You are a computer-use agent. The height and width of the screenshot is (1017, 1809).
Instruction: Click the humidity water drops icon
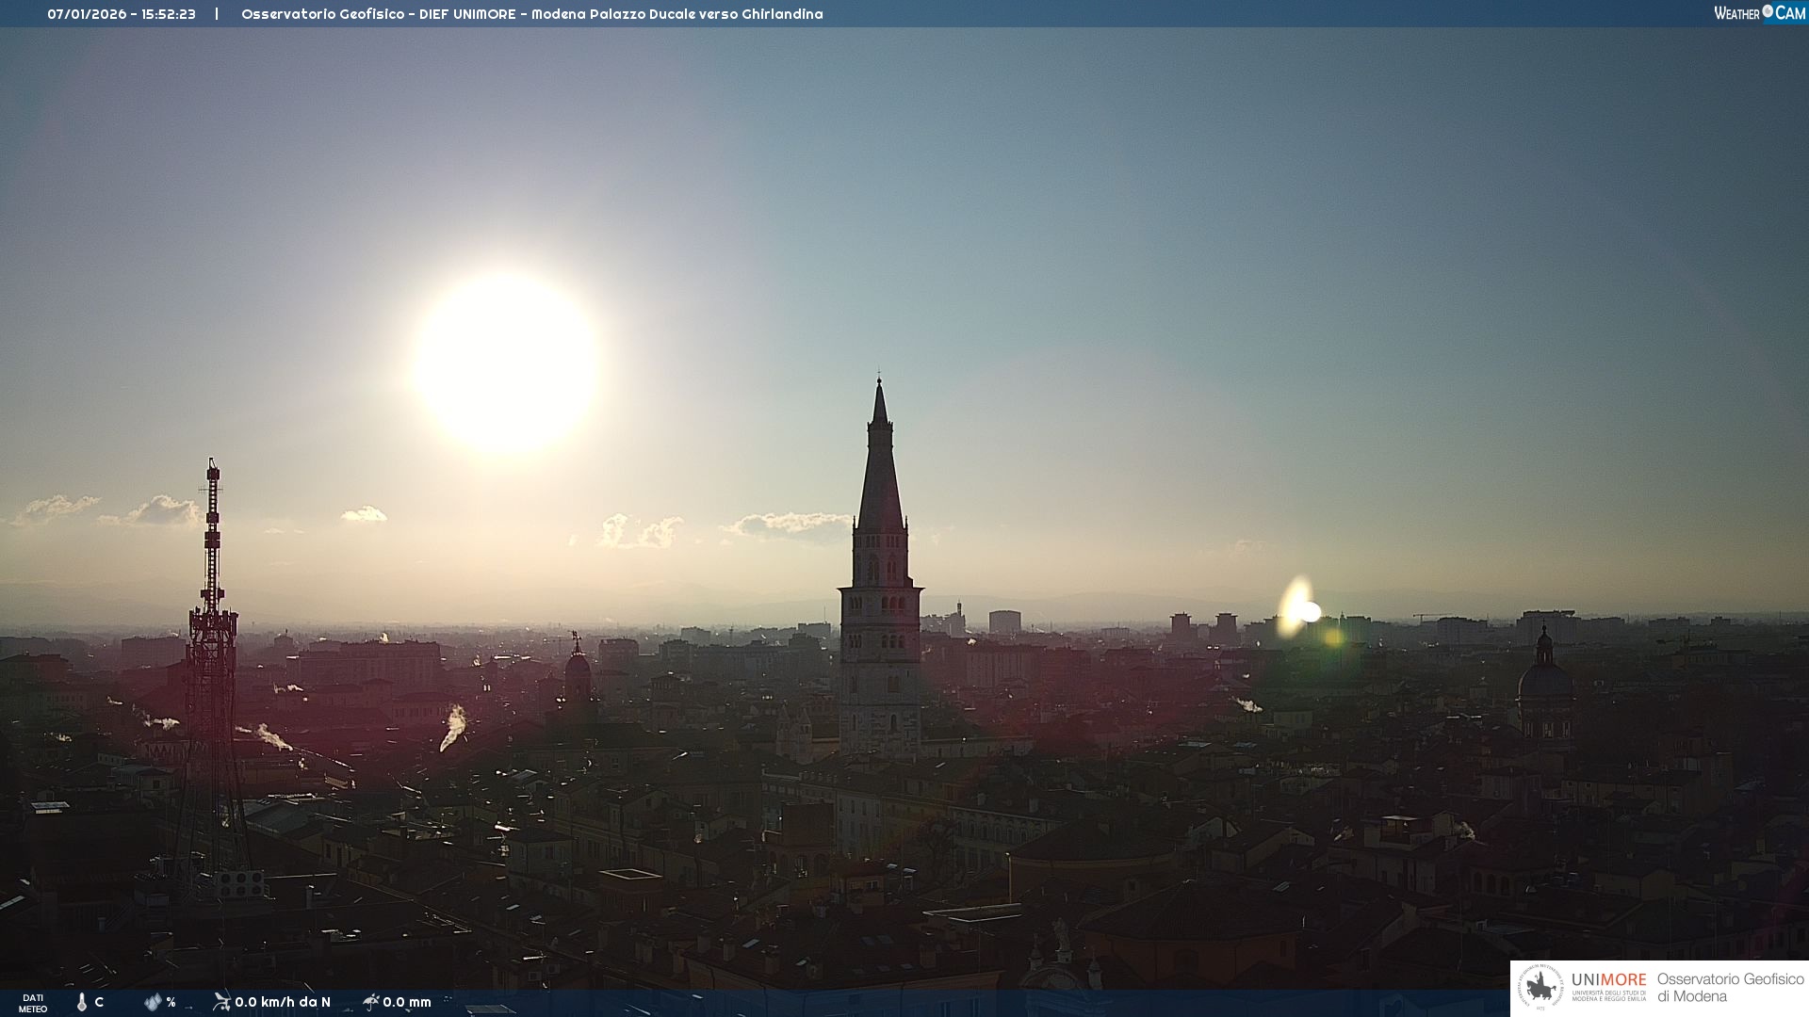[153, 1002]
